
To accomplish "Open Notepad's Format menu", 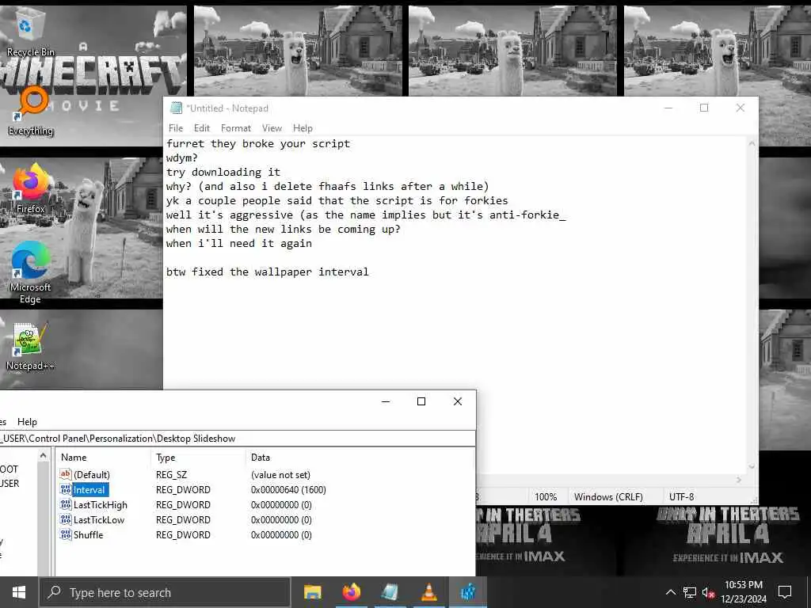I will [x=236, y=128].
